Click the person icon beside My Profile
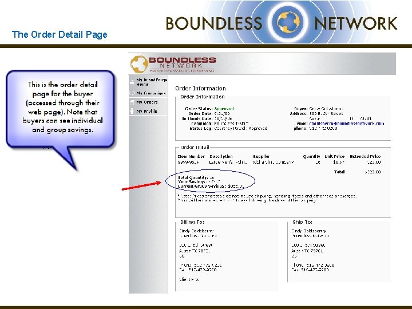Image resolution: width=412 pixels, height=309 pixels. [132, 111]
